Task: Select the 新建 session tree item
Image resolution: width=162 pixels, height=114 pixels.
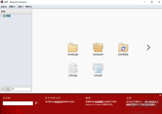Action: pyautogui.click(x=7, y=16)
